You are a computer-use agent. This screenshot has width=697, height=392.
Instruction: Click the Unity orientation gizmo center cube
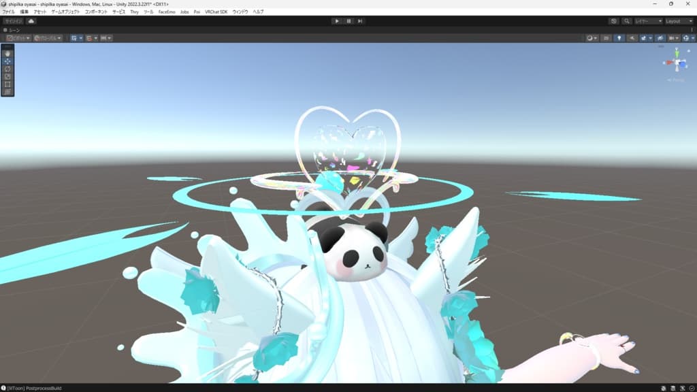pyautogui.click(x=677, y=63)
